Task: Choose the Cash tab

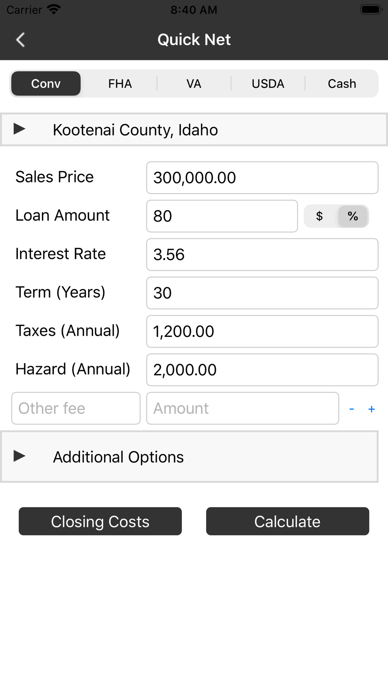Action: click(x=342, y=83)
